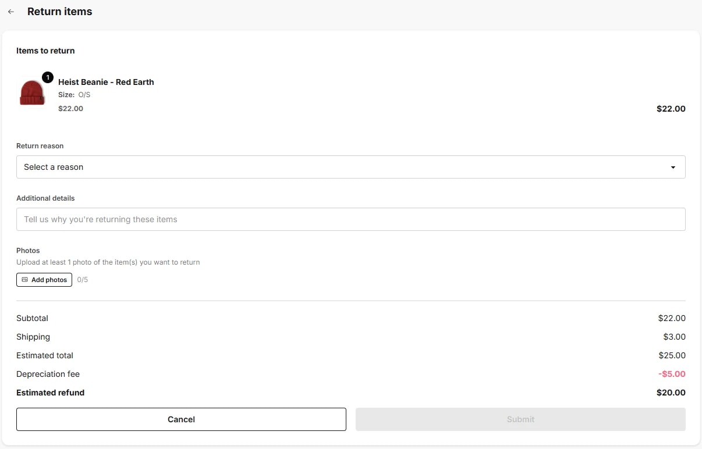The height and width of the screenshot is (449, 702).
Task: Click the "Shipping" label
Action: tap(33, 337)
